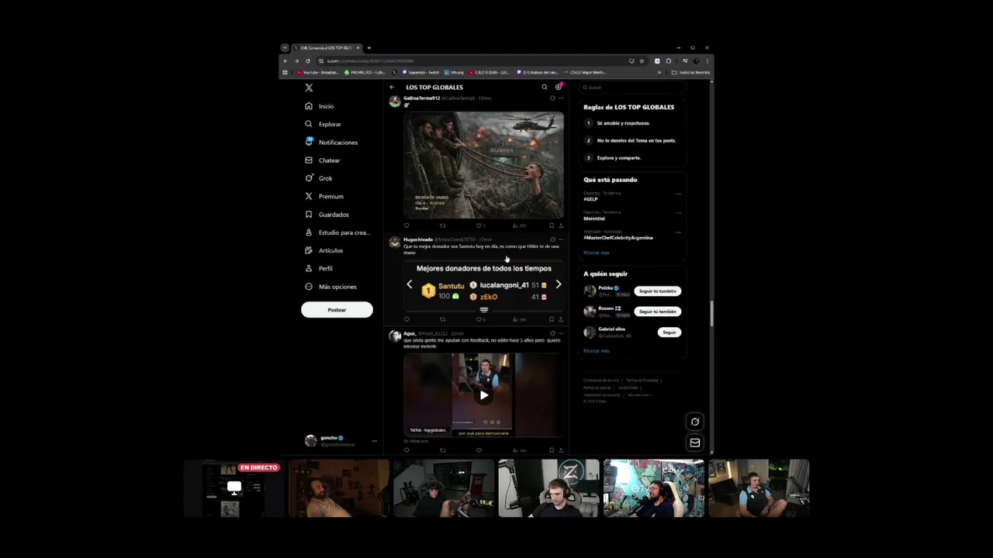Screen dimensions: 993x558
Task: Like the Agus_ post
Action: click(479, 450)
